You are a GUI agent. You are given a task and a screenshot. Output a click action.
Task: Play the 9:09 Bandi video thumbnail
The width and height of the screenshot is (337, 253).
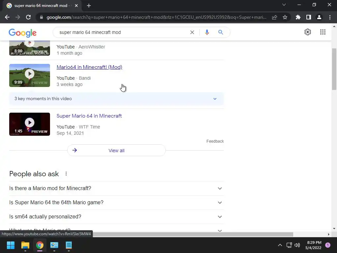coord(30,75)
